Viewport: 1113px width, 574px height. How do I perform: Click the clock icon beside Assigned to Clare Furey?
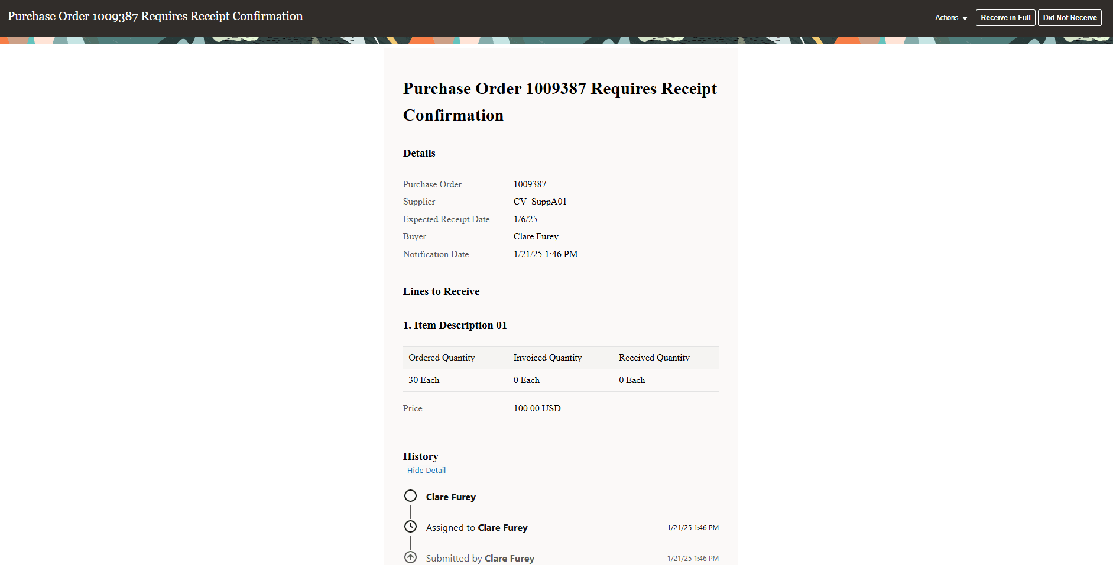tap(410, 526)
